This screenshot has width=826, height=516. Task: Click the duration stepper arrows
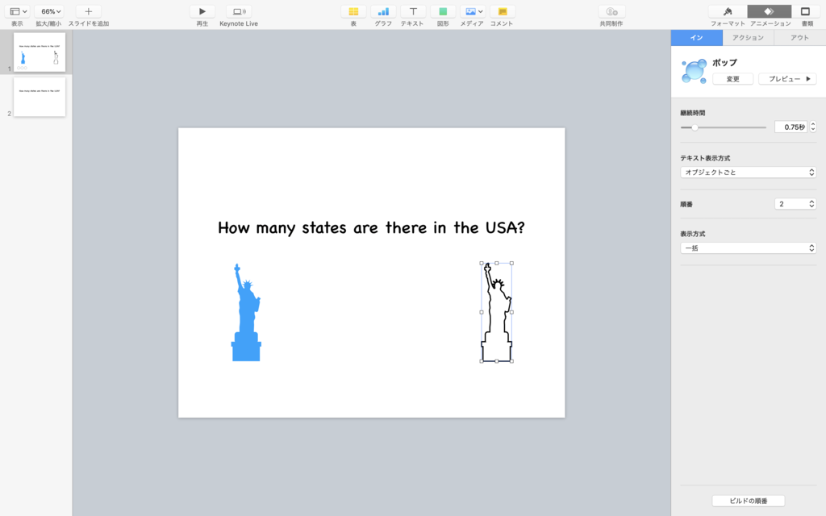coord(813,127)
